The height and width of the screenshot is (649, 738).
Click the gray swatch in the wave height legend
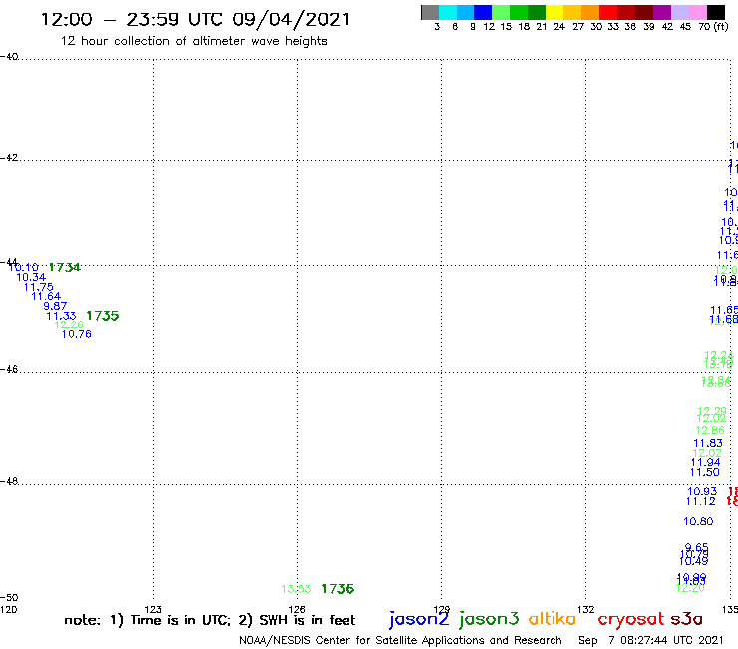click(430, 12)
